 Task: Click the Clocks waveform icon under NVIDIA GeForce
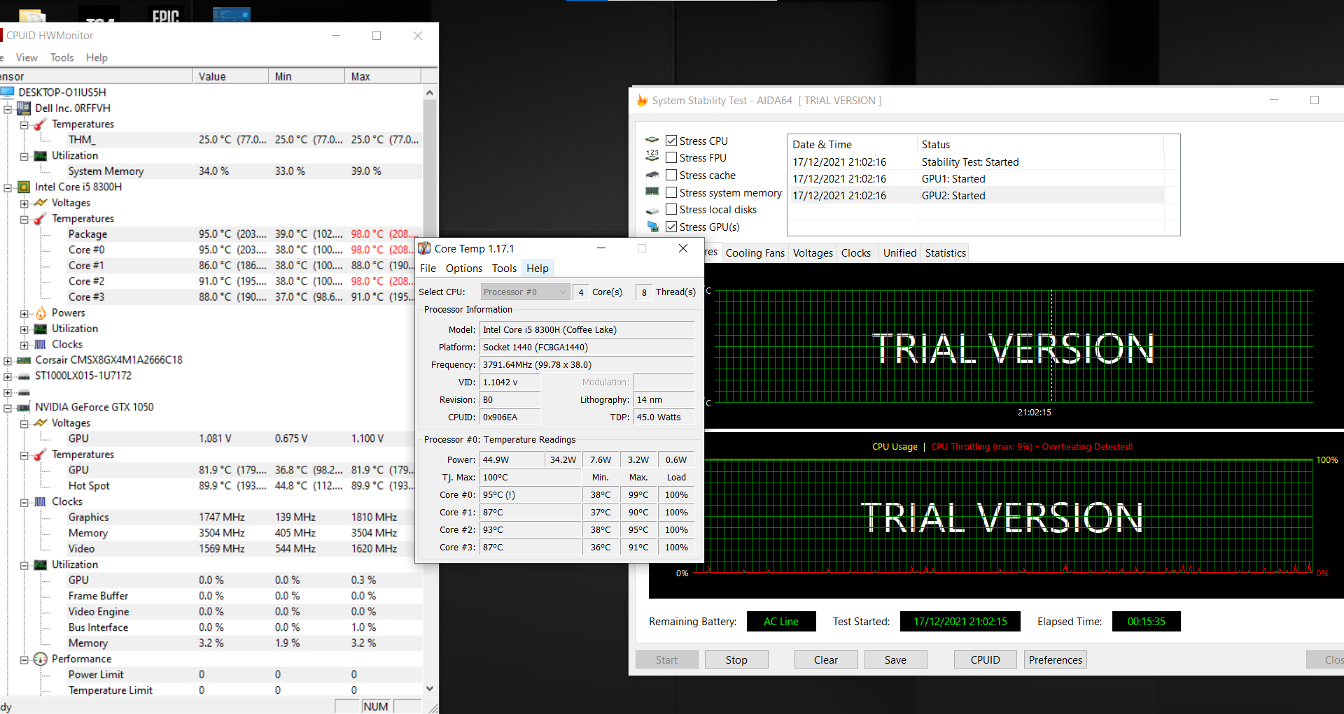tap(41, 501)
